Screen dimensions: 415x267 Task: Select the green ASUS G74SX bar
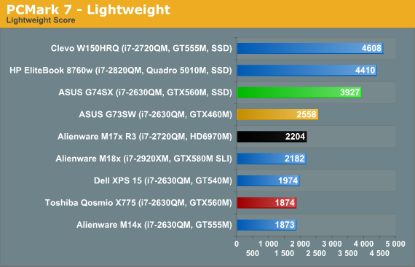[299, 92]
